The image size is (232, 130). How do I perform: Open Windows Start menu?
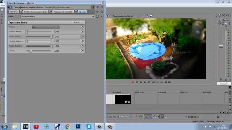coord(4,127)
